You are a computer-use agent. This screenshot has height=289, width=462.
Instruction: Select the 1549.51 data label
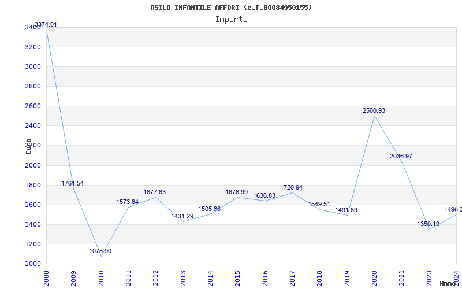point(319,204)
